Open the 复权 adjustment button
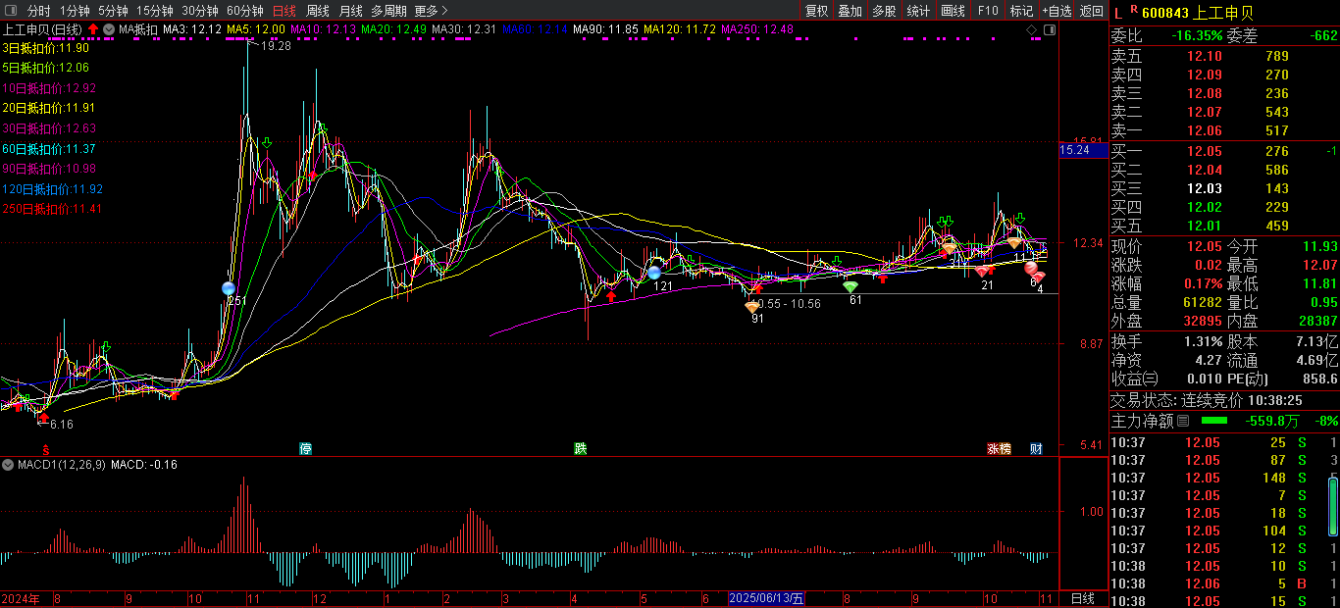The image size is (1340, 608). pos(817,11)
